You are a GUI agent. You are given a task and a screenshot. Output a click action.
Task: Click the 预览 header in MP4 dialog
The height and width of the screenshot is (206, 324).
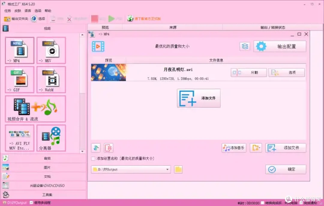109,60
